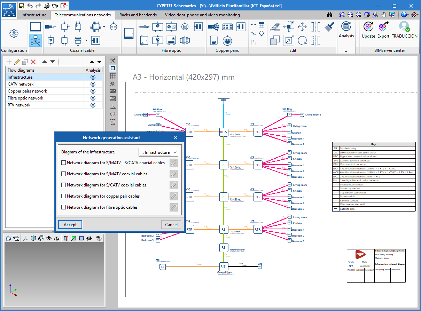Click the network generation assistant tool icon

[x=36, y=40]
